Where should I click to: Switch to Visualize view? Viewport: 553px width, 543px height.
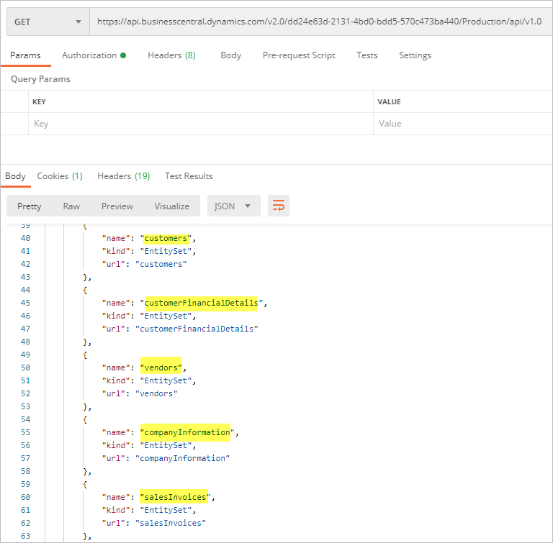click(172, 206)
